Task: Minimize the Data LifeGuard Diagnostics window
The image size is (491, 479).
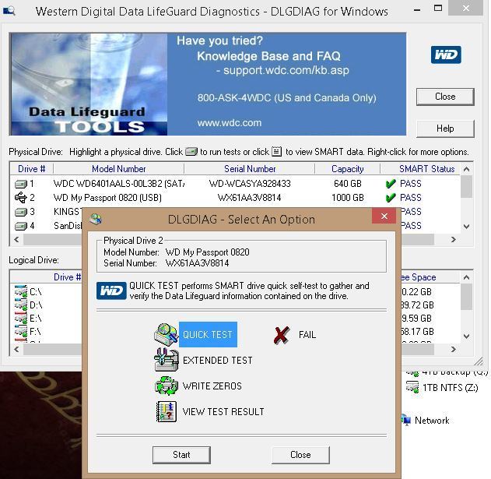Action: tap(417, 9)
